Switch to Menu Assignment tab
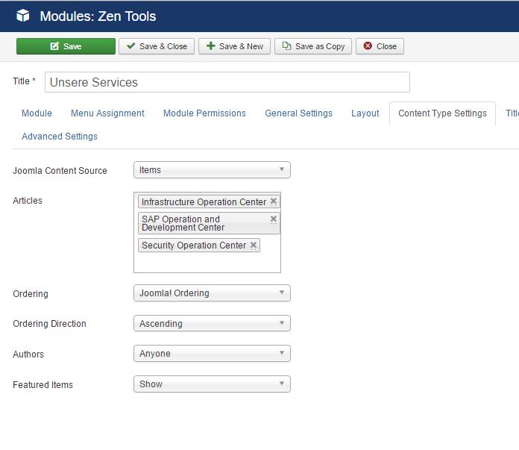Image resolution: width=519 pixels, height=450 pixels. click(107, 113)
